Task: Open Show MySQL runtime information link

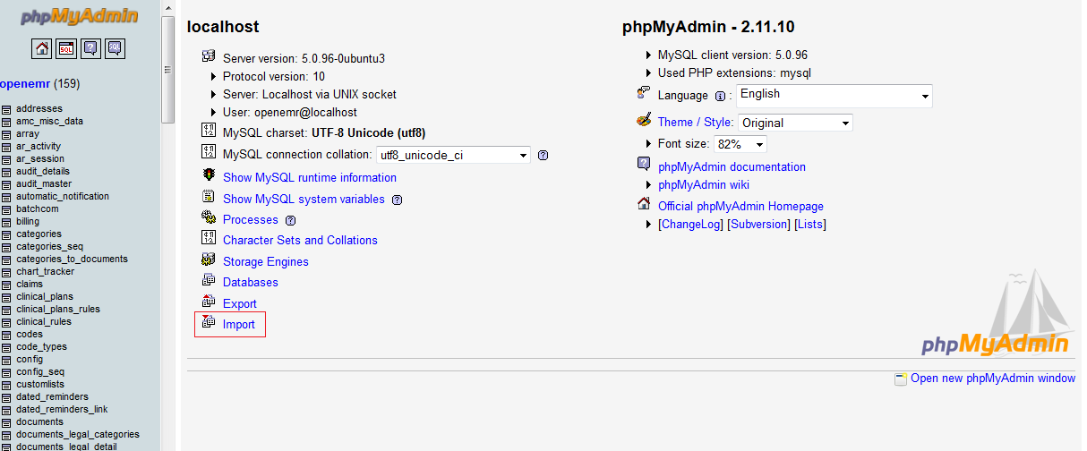Action: click(x=310, y=177)
